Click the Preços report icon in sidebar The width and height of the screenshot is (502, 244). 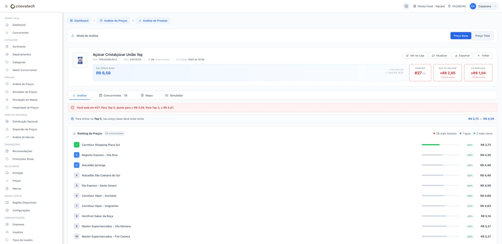[x=7, y=181]
